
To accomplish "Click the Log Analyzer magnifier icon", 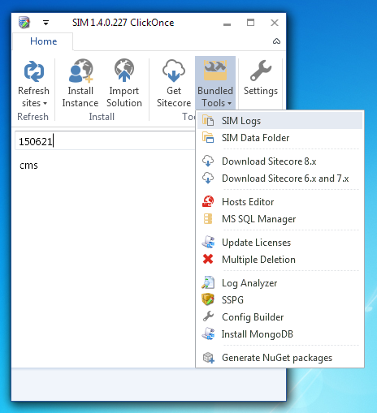I will click(x=208, y=282).
